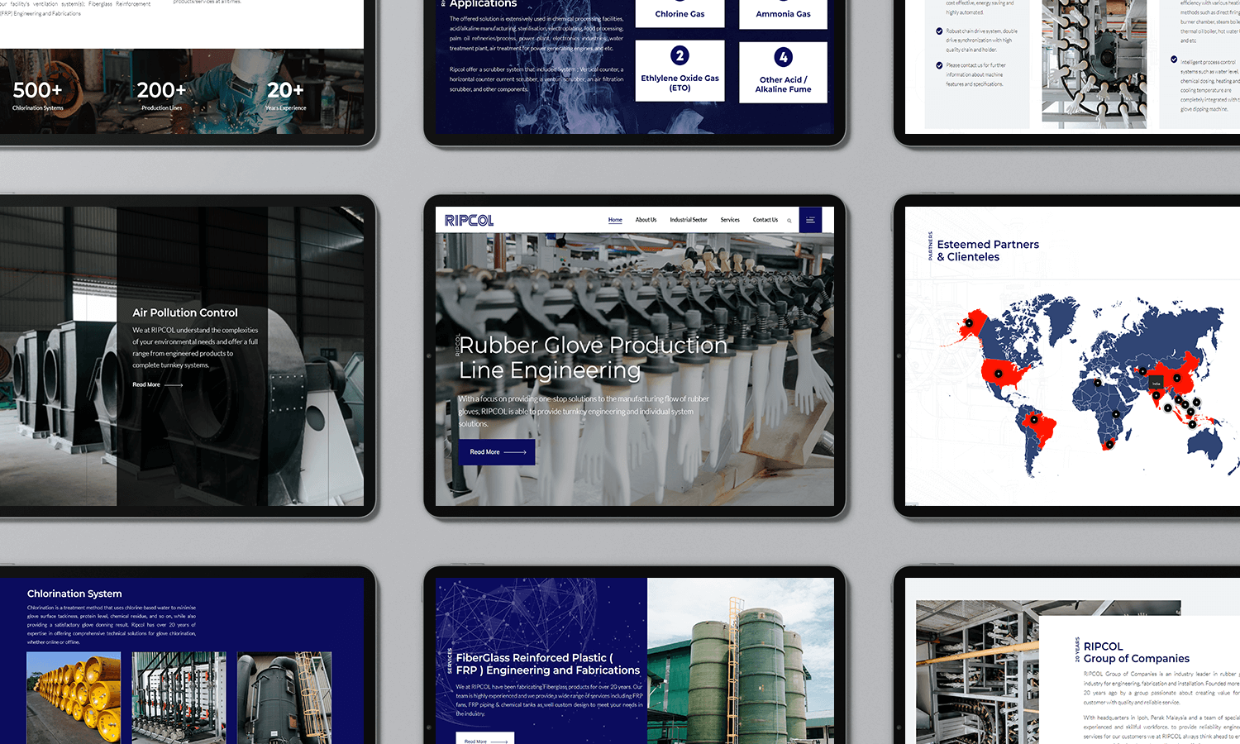The image size is (1240, 744).
Task: Click the East Africa map marker
Action: click(1116, 414)
